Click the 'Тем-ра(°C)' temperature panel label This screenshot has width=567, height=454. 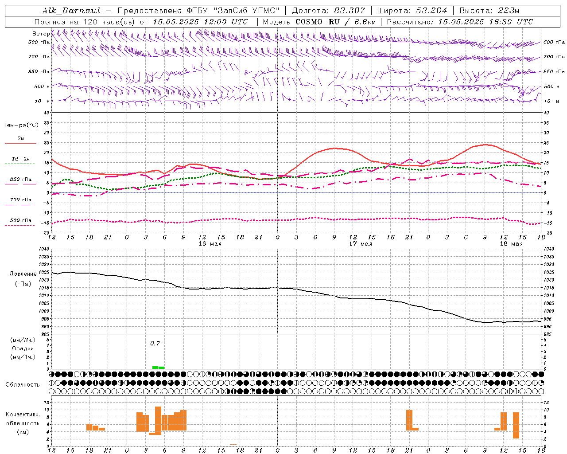click(x=21, y=125)
